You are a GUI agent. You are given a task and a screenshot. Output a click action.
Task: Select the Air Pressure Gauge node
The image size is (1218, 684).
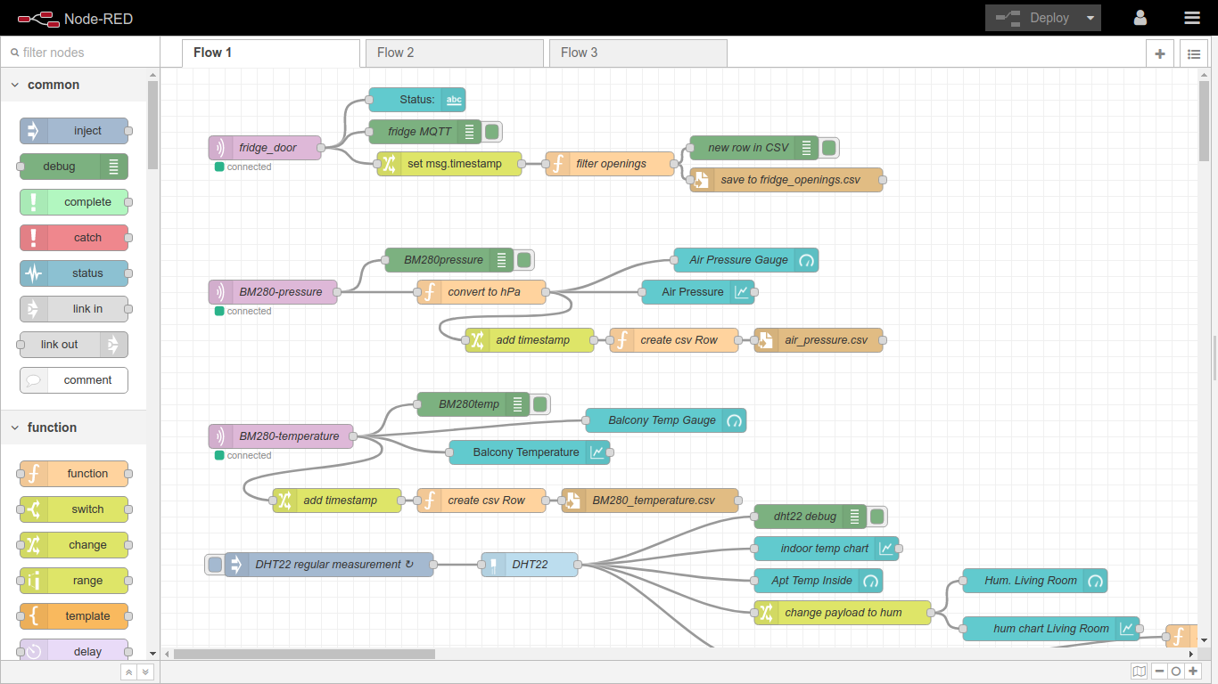(746, 260)
